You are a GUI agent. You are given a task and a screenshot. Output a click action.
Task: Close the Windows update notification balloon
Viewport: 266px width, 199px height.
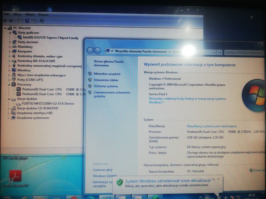(218, 179)
